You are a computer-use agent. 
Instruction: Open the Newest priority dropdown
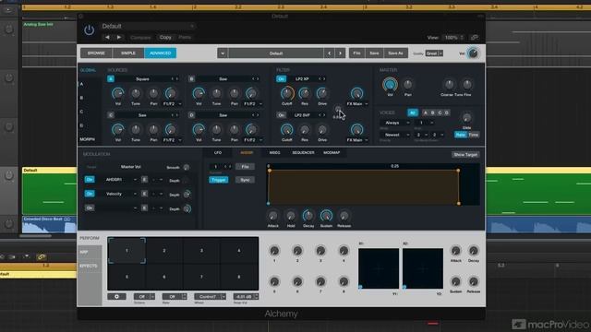tap(395, 135)
